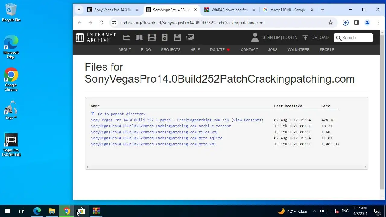Click the muted volume tray icon

point(336,211)
